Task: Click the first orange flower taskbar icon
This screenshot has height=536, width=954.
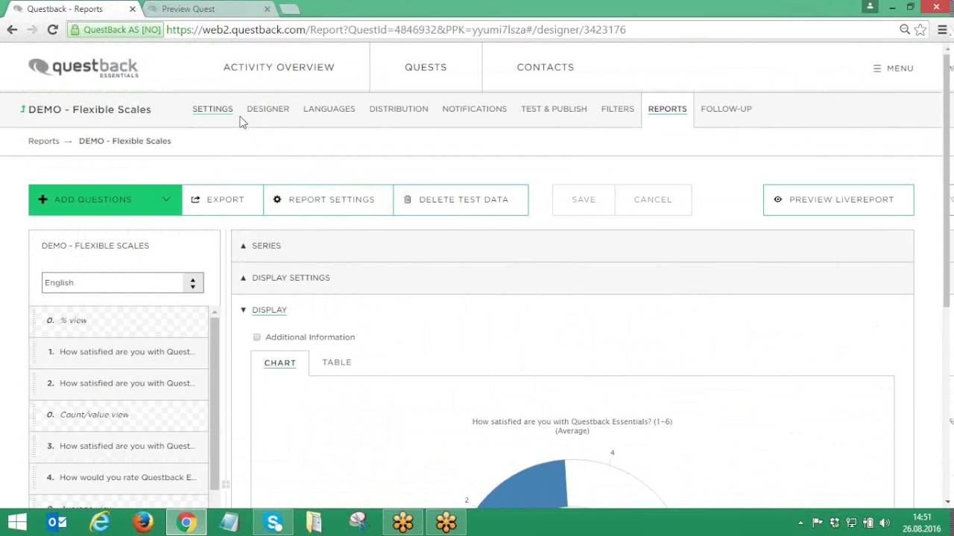Action: (402, 522)
